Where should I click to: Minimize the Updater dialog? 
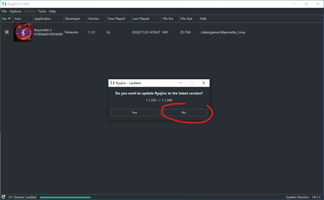coord(181,83)
